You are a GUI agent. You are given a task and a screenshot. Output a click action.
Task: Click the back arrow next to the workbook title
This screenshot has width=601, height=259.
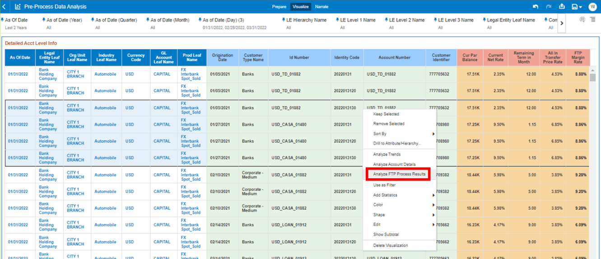[4, 7]
